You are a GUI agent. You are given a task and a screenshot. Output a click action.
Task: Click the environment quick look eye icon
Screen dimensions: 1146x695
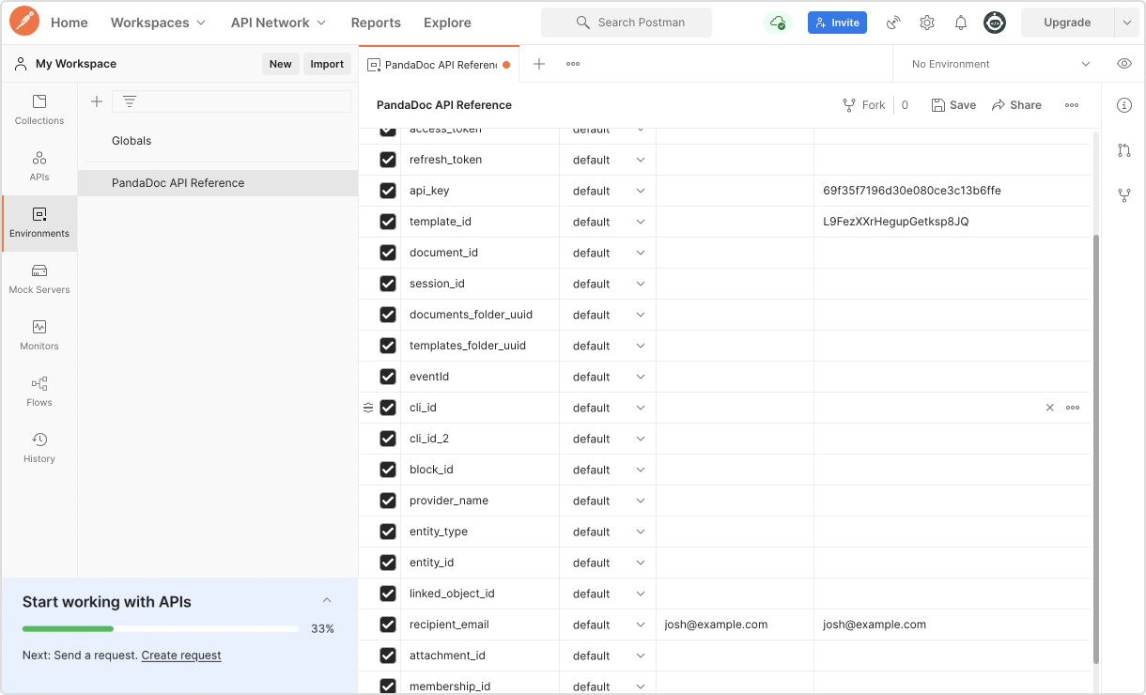pyautogui.click(x=1124, y=64)
